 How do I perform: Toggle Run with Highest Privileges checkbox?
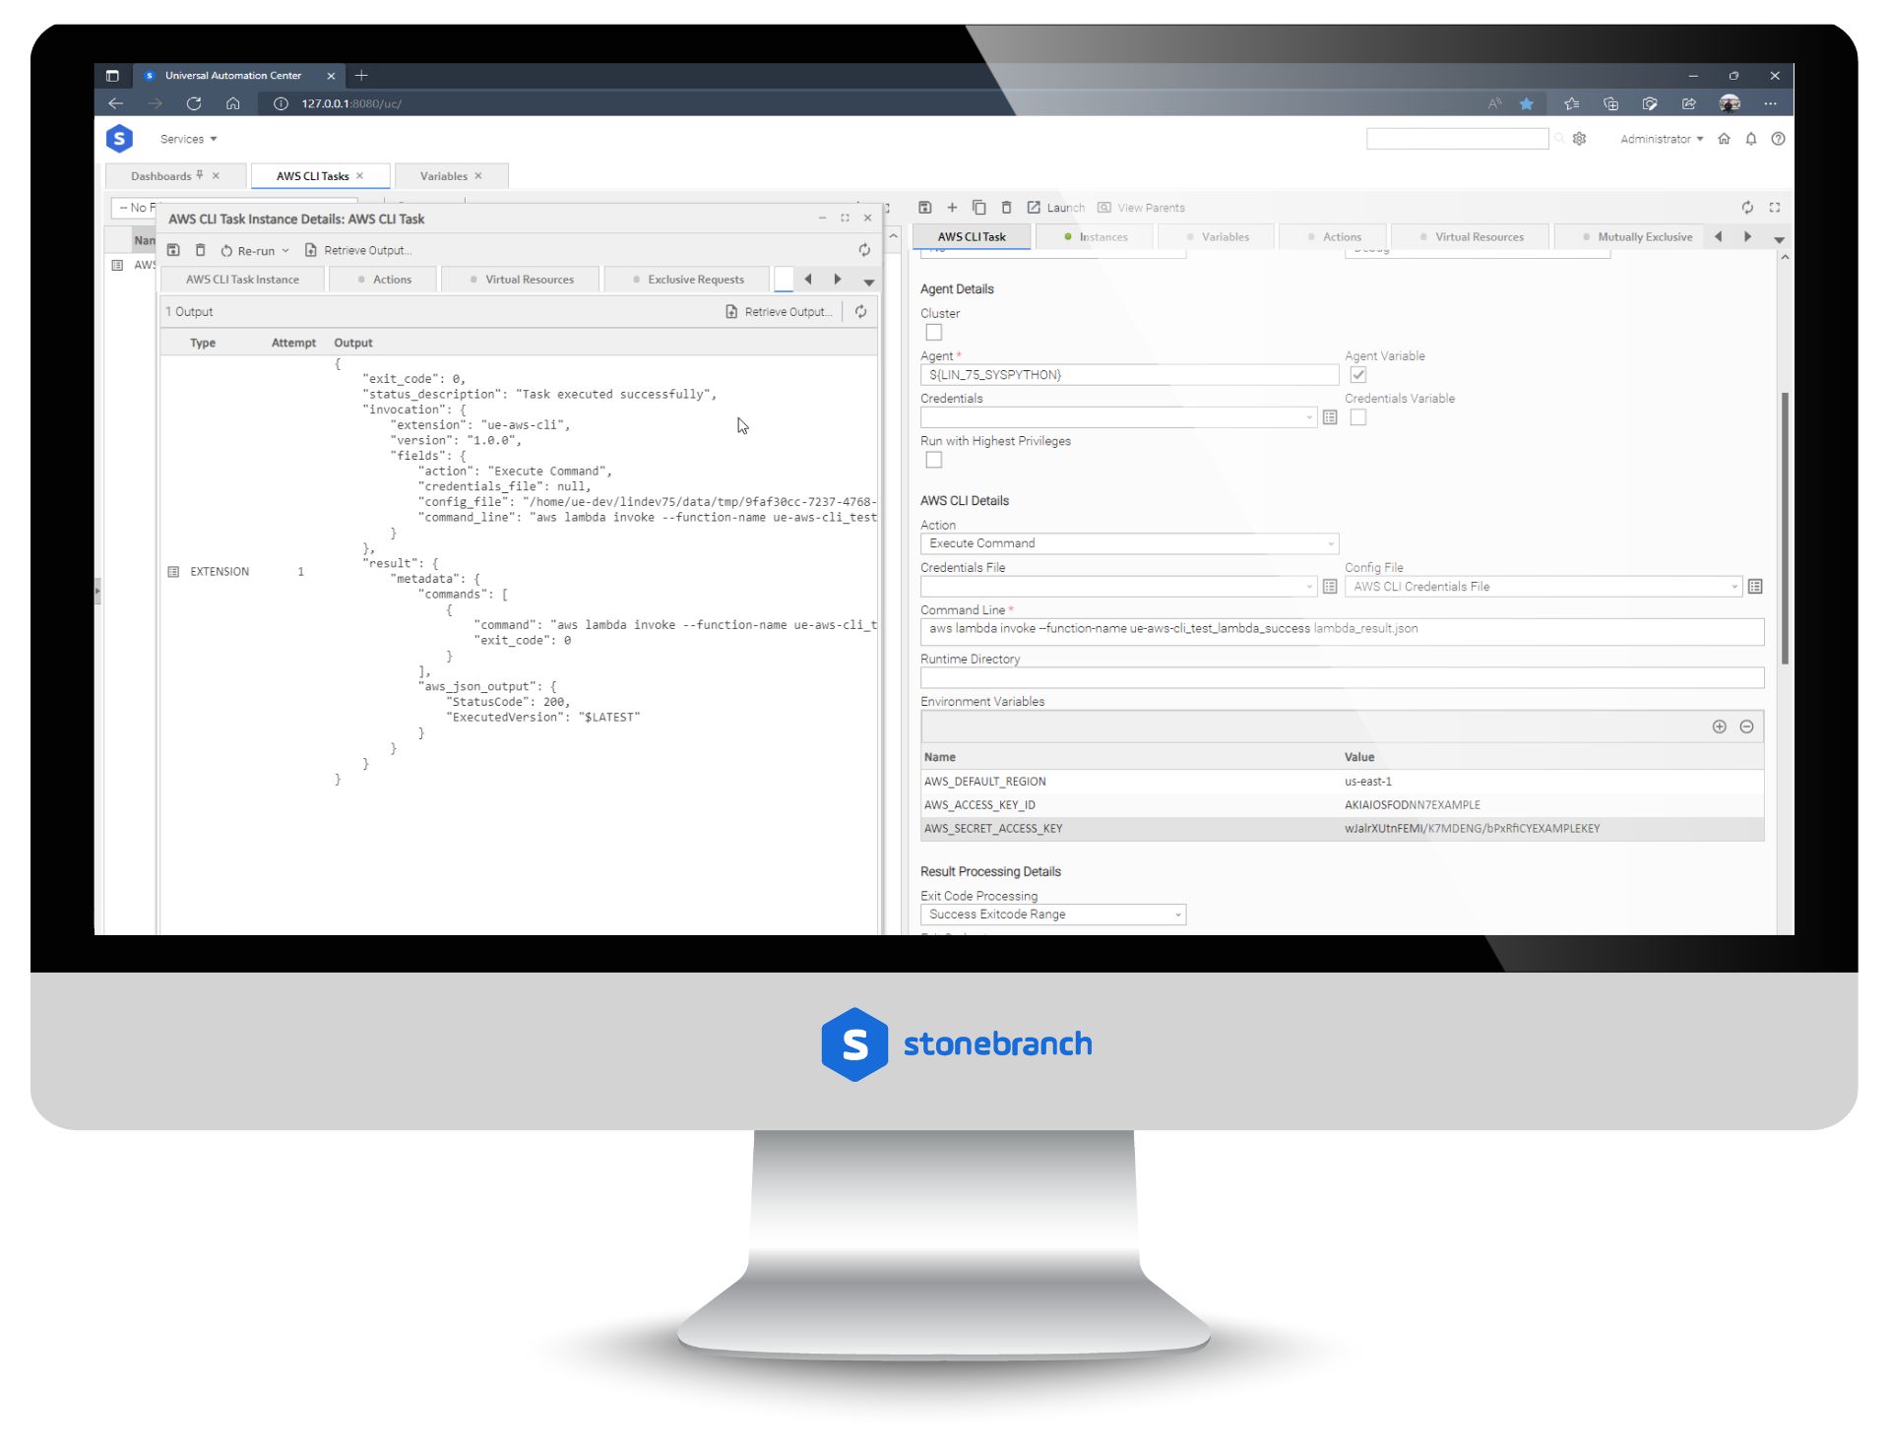pos(932,461)
